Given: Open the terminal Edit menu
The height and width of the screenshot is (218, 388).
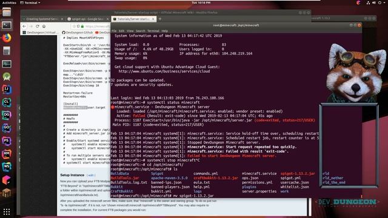Looking at the screenshot, I should (x=121, y=31).
